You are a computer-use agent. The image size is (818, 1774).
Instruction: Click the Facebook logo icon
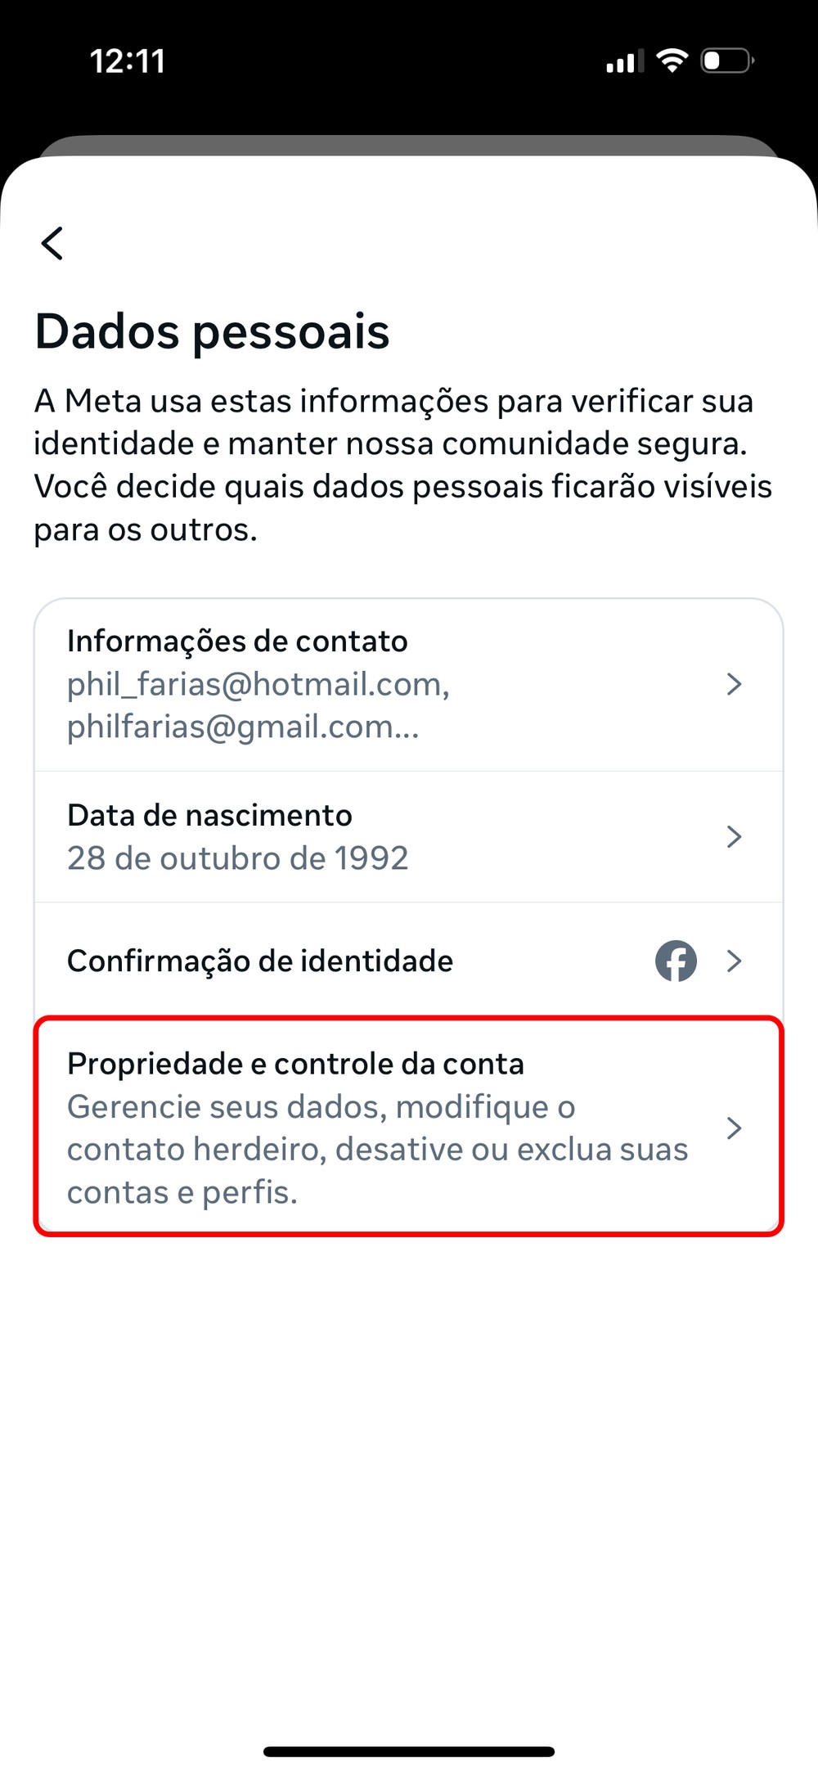pyautogui.click(x=676, y=961)
